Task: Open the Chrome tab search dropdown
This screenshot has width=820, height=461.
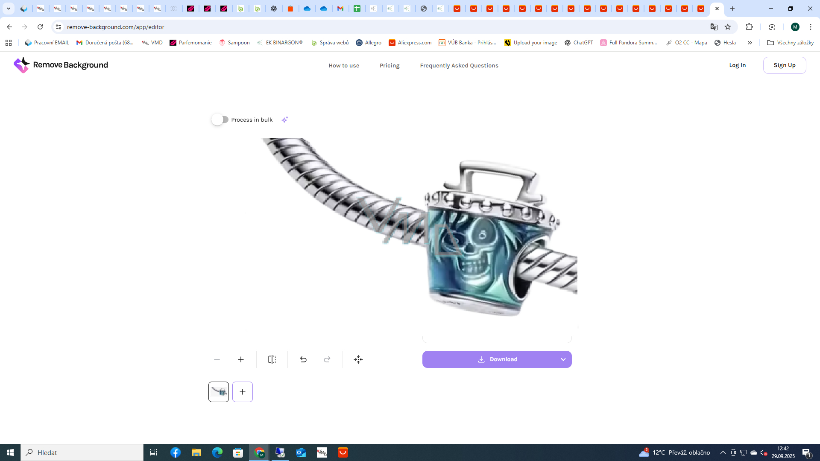Action: pos(8,9)
